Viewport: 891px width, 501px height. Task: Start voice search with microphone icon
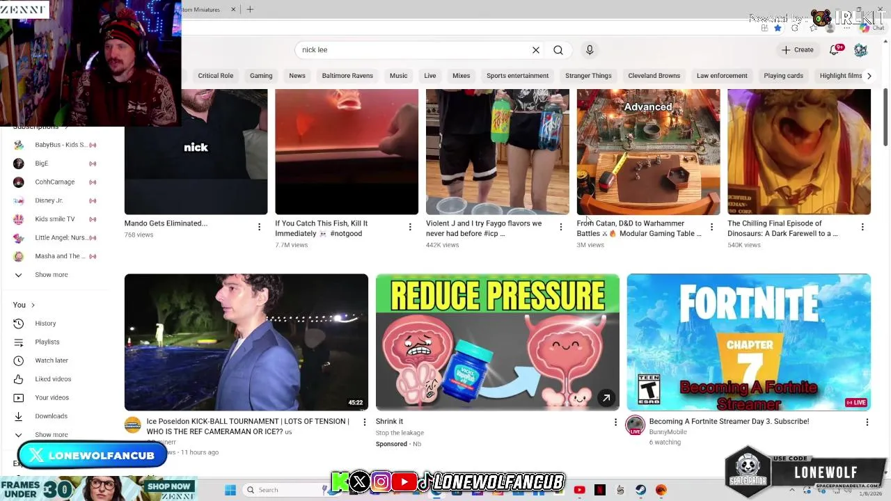click(590, 50)
